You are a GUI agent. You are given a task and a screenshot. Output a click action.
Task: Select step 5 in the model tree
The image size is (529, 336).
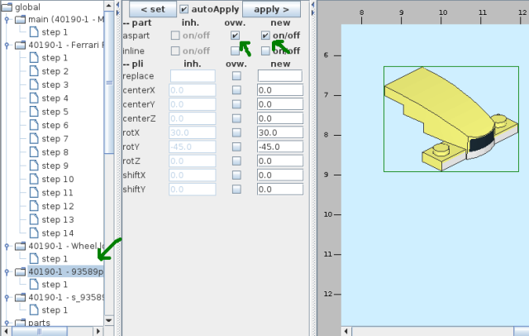[55, 112]
